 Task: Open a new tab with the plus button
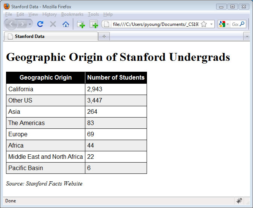point(104,36)
